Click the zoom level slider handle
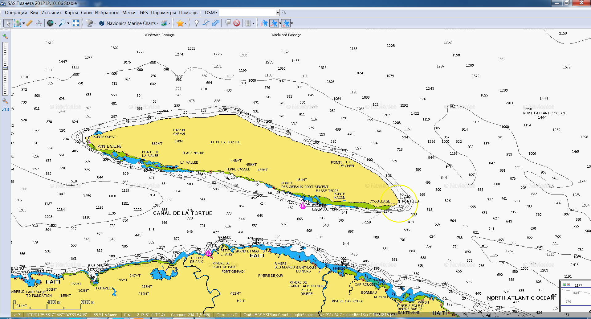591x319 pixels. (5, 68)
